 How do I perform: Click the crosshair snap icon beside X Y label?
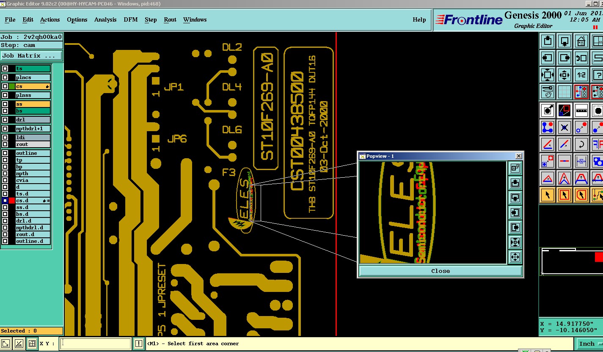click(32, 344)
